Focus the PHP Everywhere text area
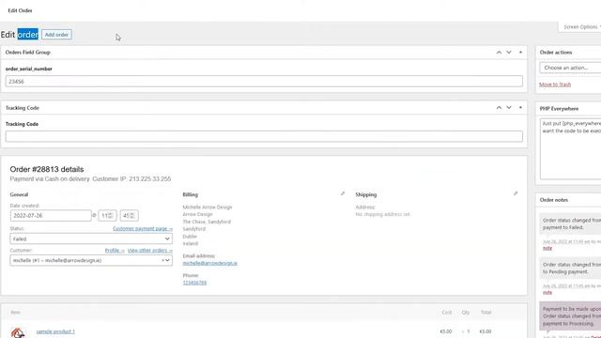The image size is (601, 338). (x=570, y=148)
